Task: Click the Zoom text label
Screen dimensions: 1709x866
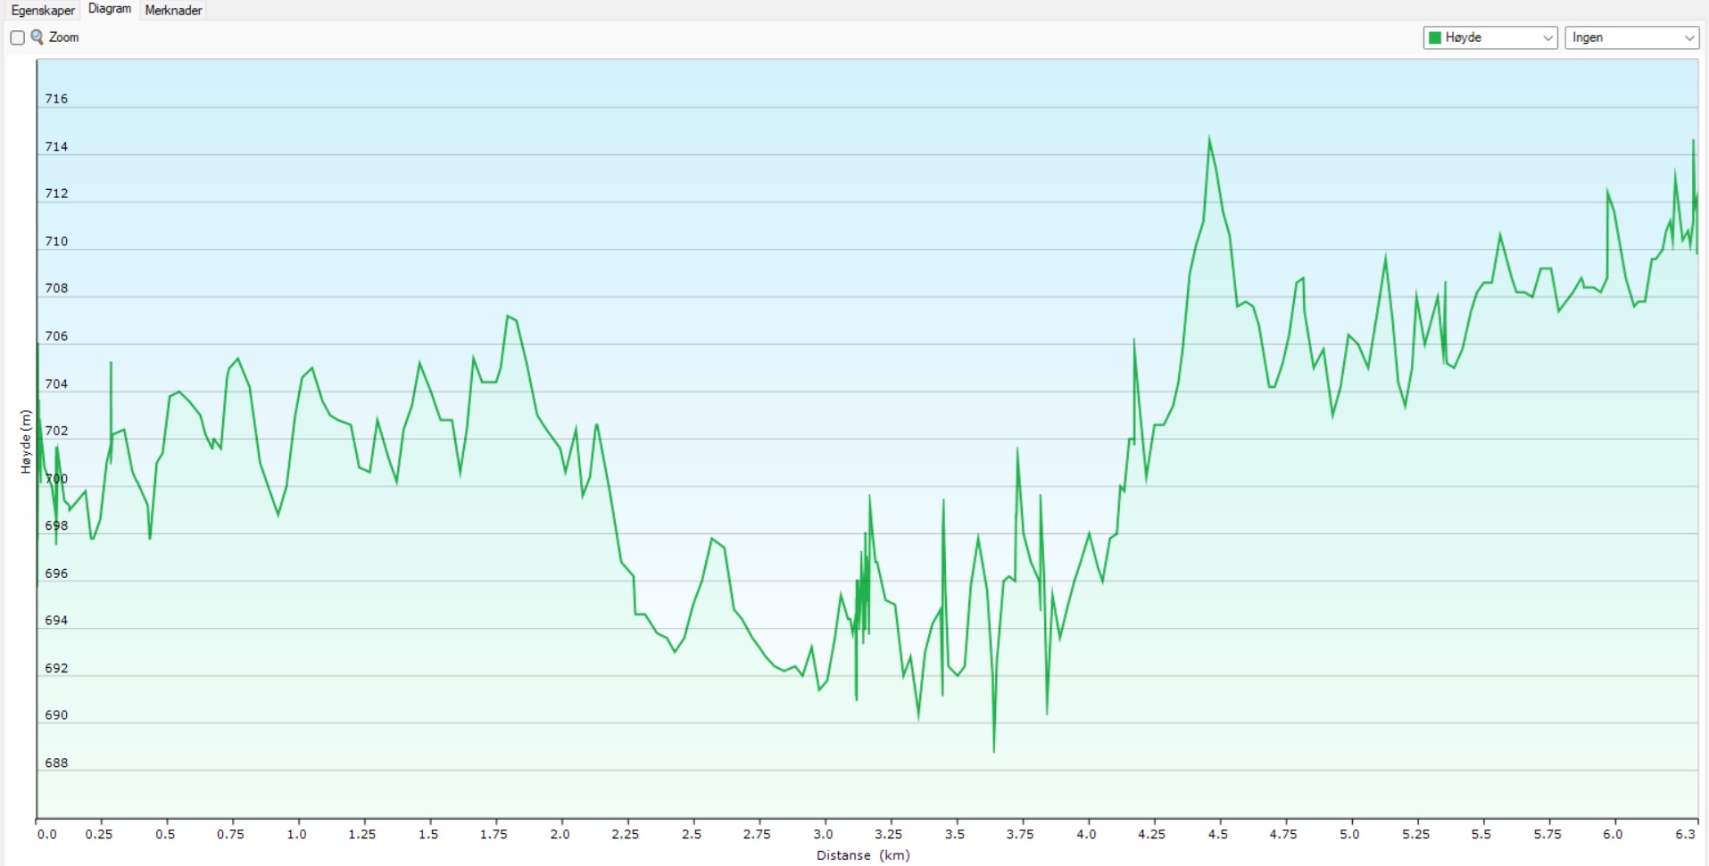Action: 64,37
